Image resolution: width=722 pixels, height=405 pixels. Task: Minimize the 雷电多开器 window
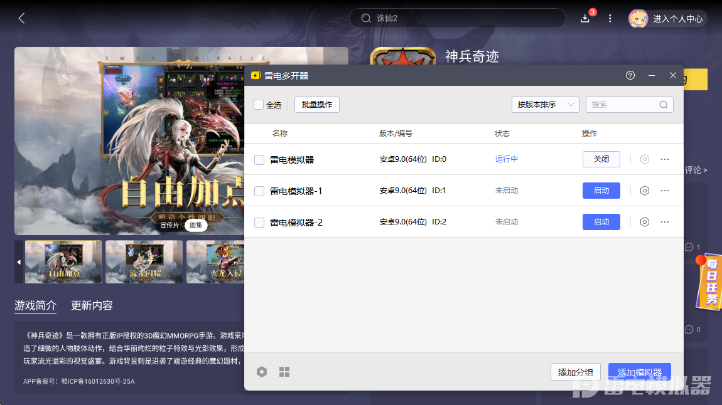[x=652, y=75]
